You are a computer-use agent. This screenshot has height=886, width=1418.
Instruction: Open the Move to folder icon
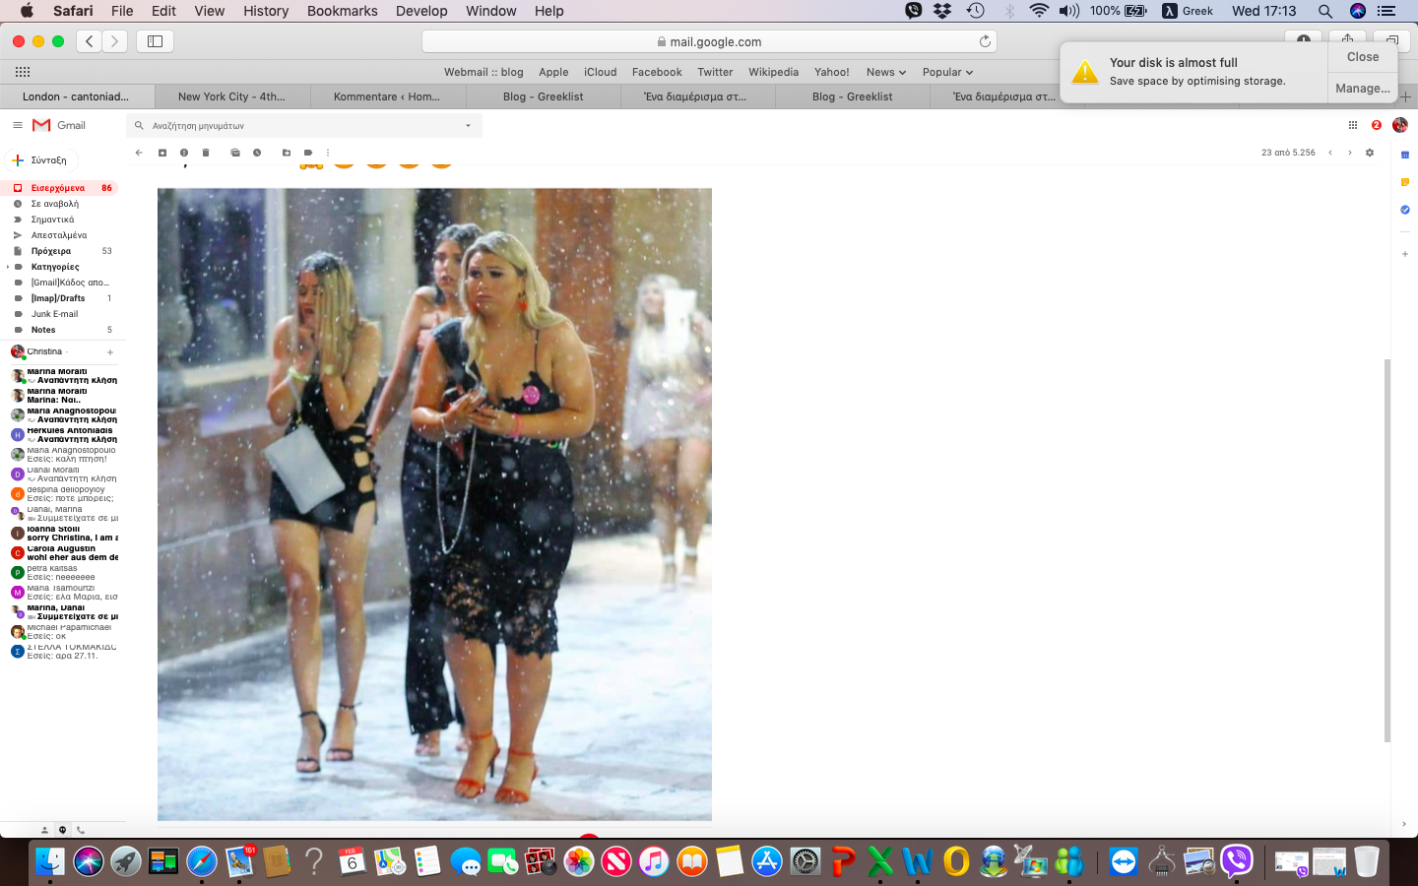tap(287, 153)
